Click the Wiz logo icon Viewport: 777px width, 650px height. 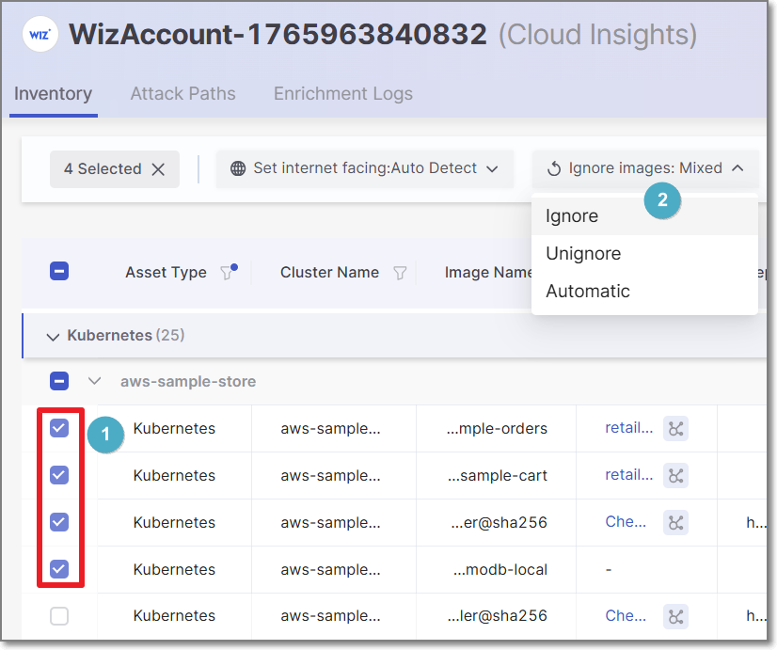pyautogui.click(x=40, y=35)
